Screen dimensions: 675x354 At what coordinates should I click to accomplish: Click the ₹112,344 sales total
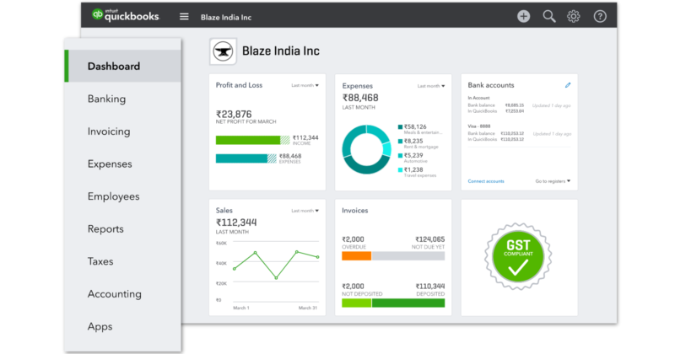(x=236, y=223)
